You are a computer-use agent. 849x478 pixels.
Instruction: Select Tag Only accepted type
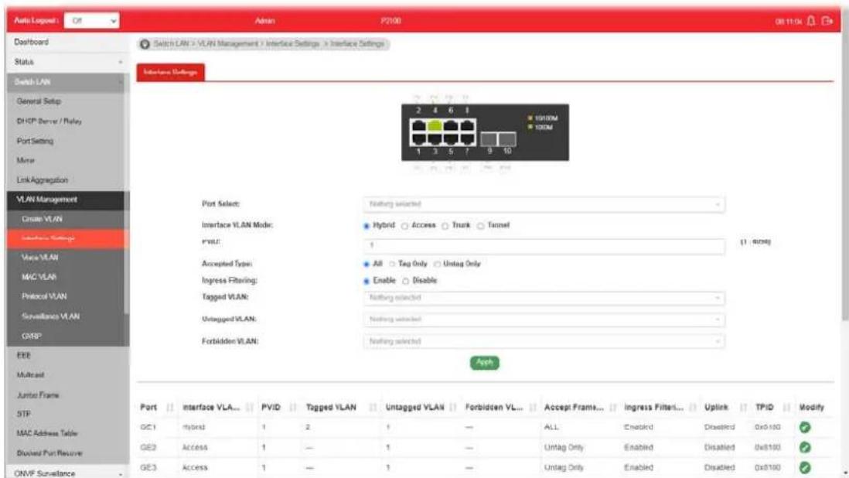(392, 265)
